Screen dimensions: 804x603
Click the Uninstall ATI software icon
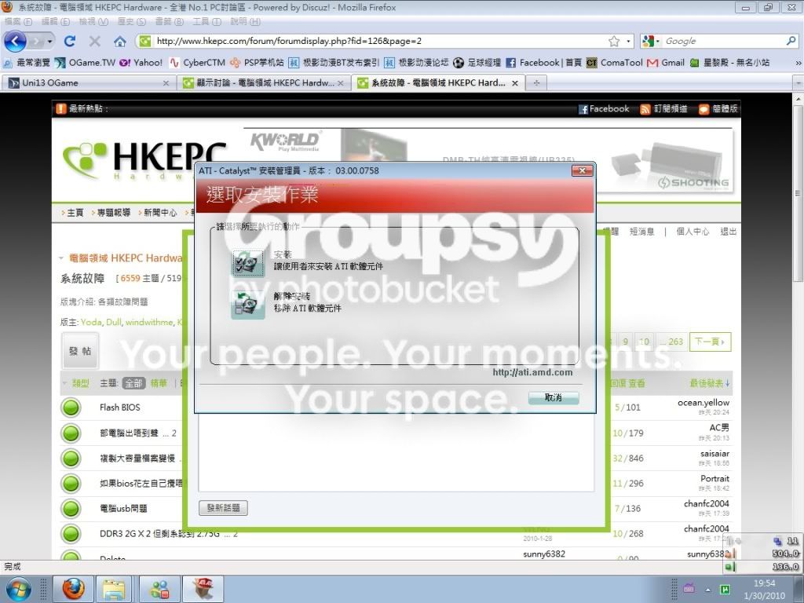point(248,305)
